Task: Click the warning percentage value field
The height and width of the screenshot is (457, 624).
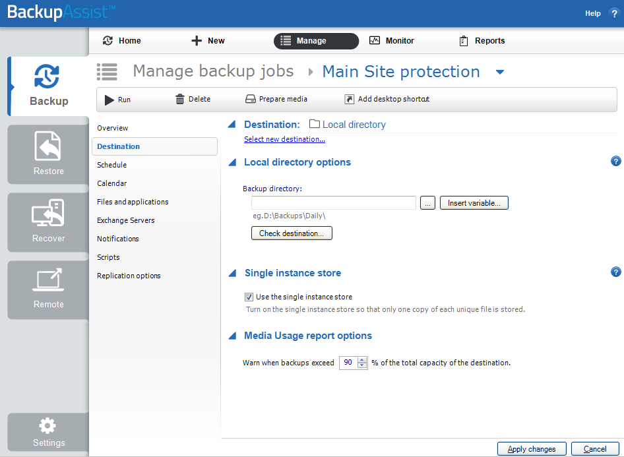Action: [349, 363]
